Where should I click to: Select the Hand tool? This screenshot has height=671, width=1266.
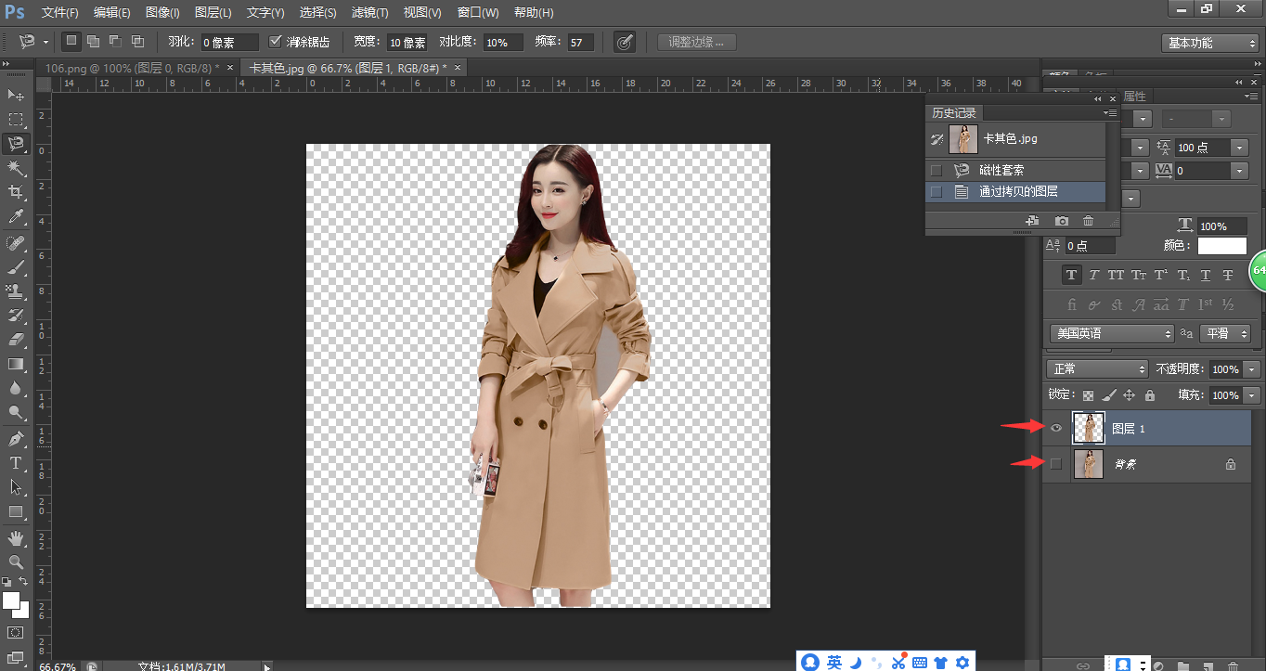16,538
